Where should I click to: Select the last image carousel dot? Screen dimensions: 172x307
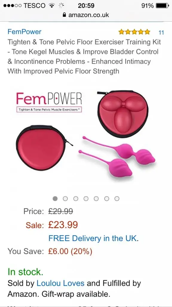click(x=117, y=199)
